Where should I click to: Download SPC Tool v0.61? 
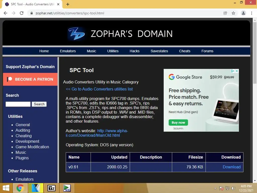(x=232, y=167)
